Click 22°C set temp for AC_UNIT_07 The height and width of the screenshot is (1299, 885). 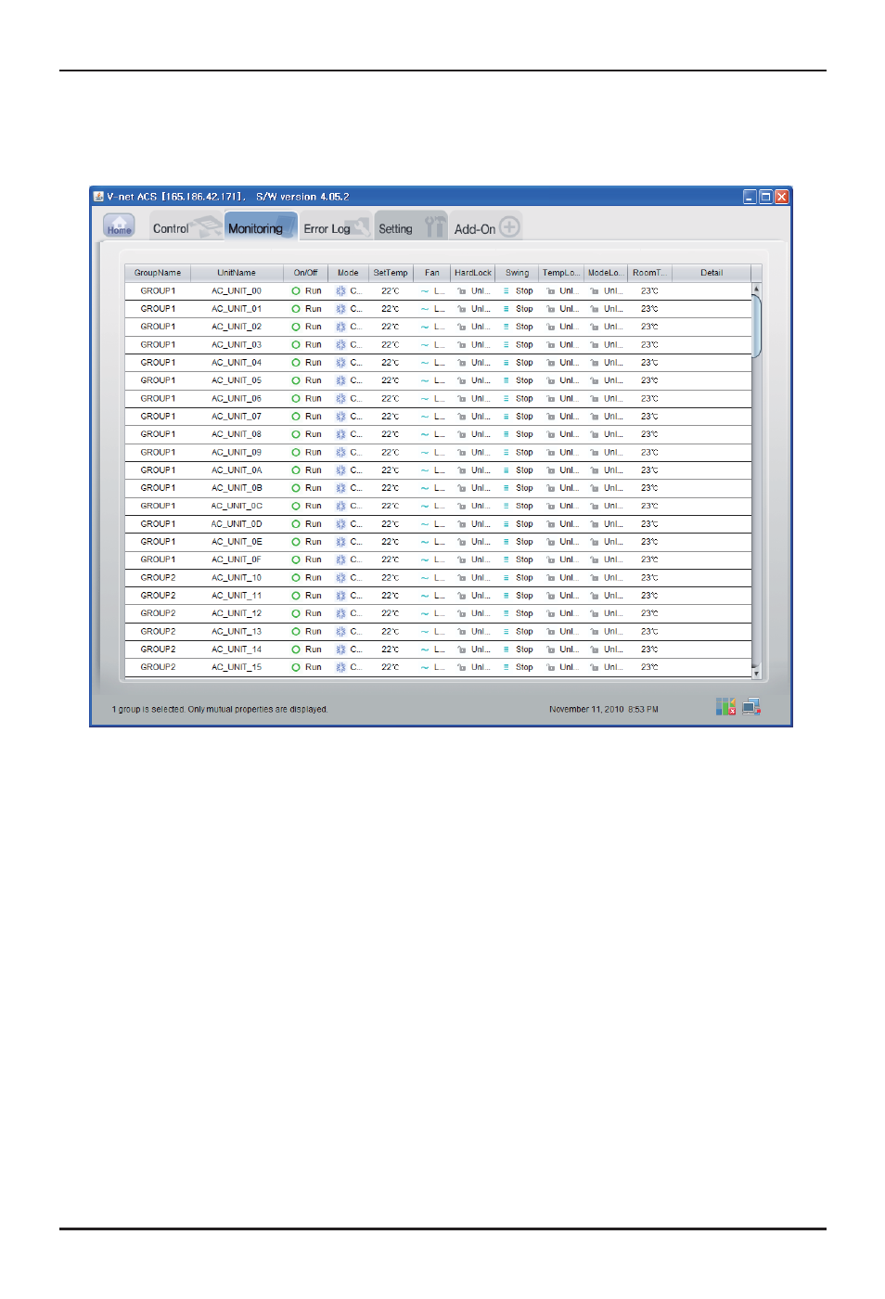pos(391,417)
